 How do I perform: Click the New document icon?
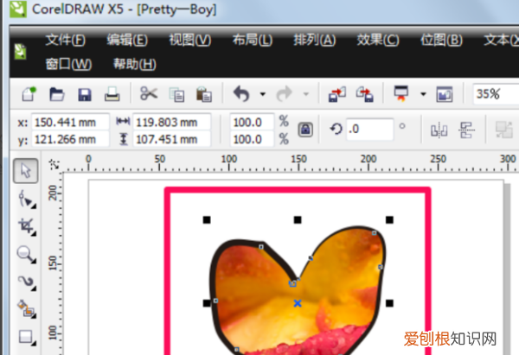coord(30,93)
